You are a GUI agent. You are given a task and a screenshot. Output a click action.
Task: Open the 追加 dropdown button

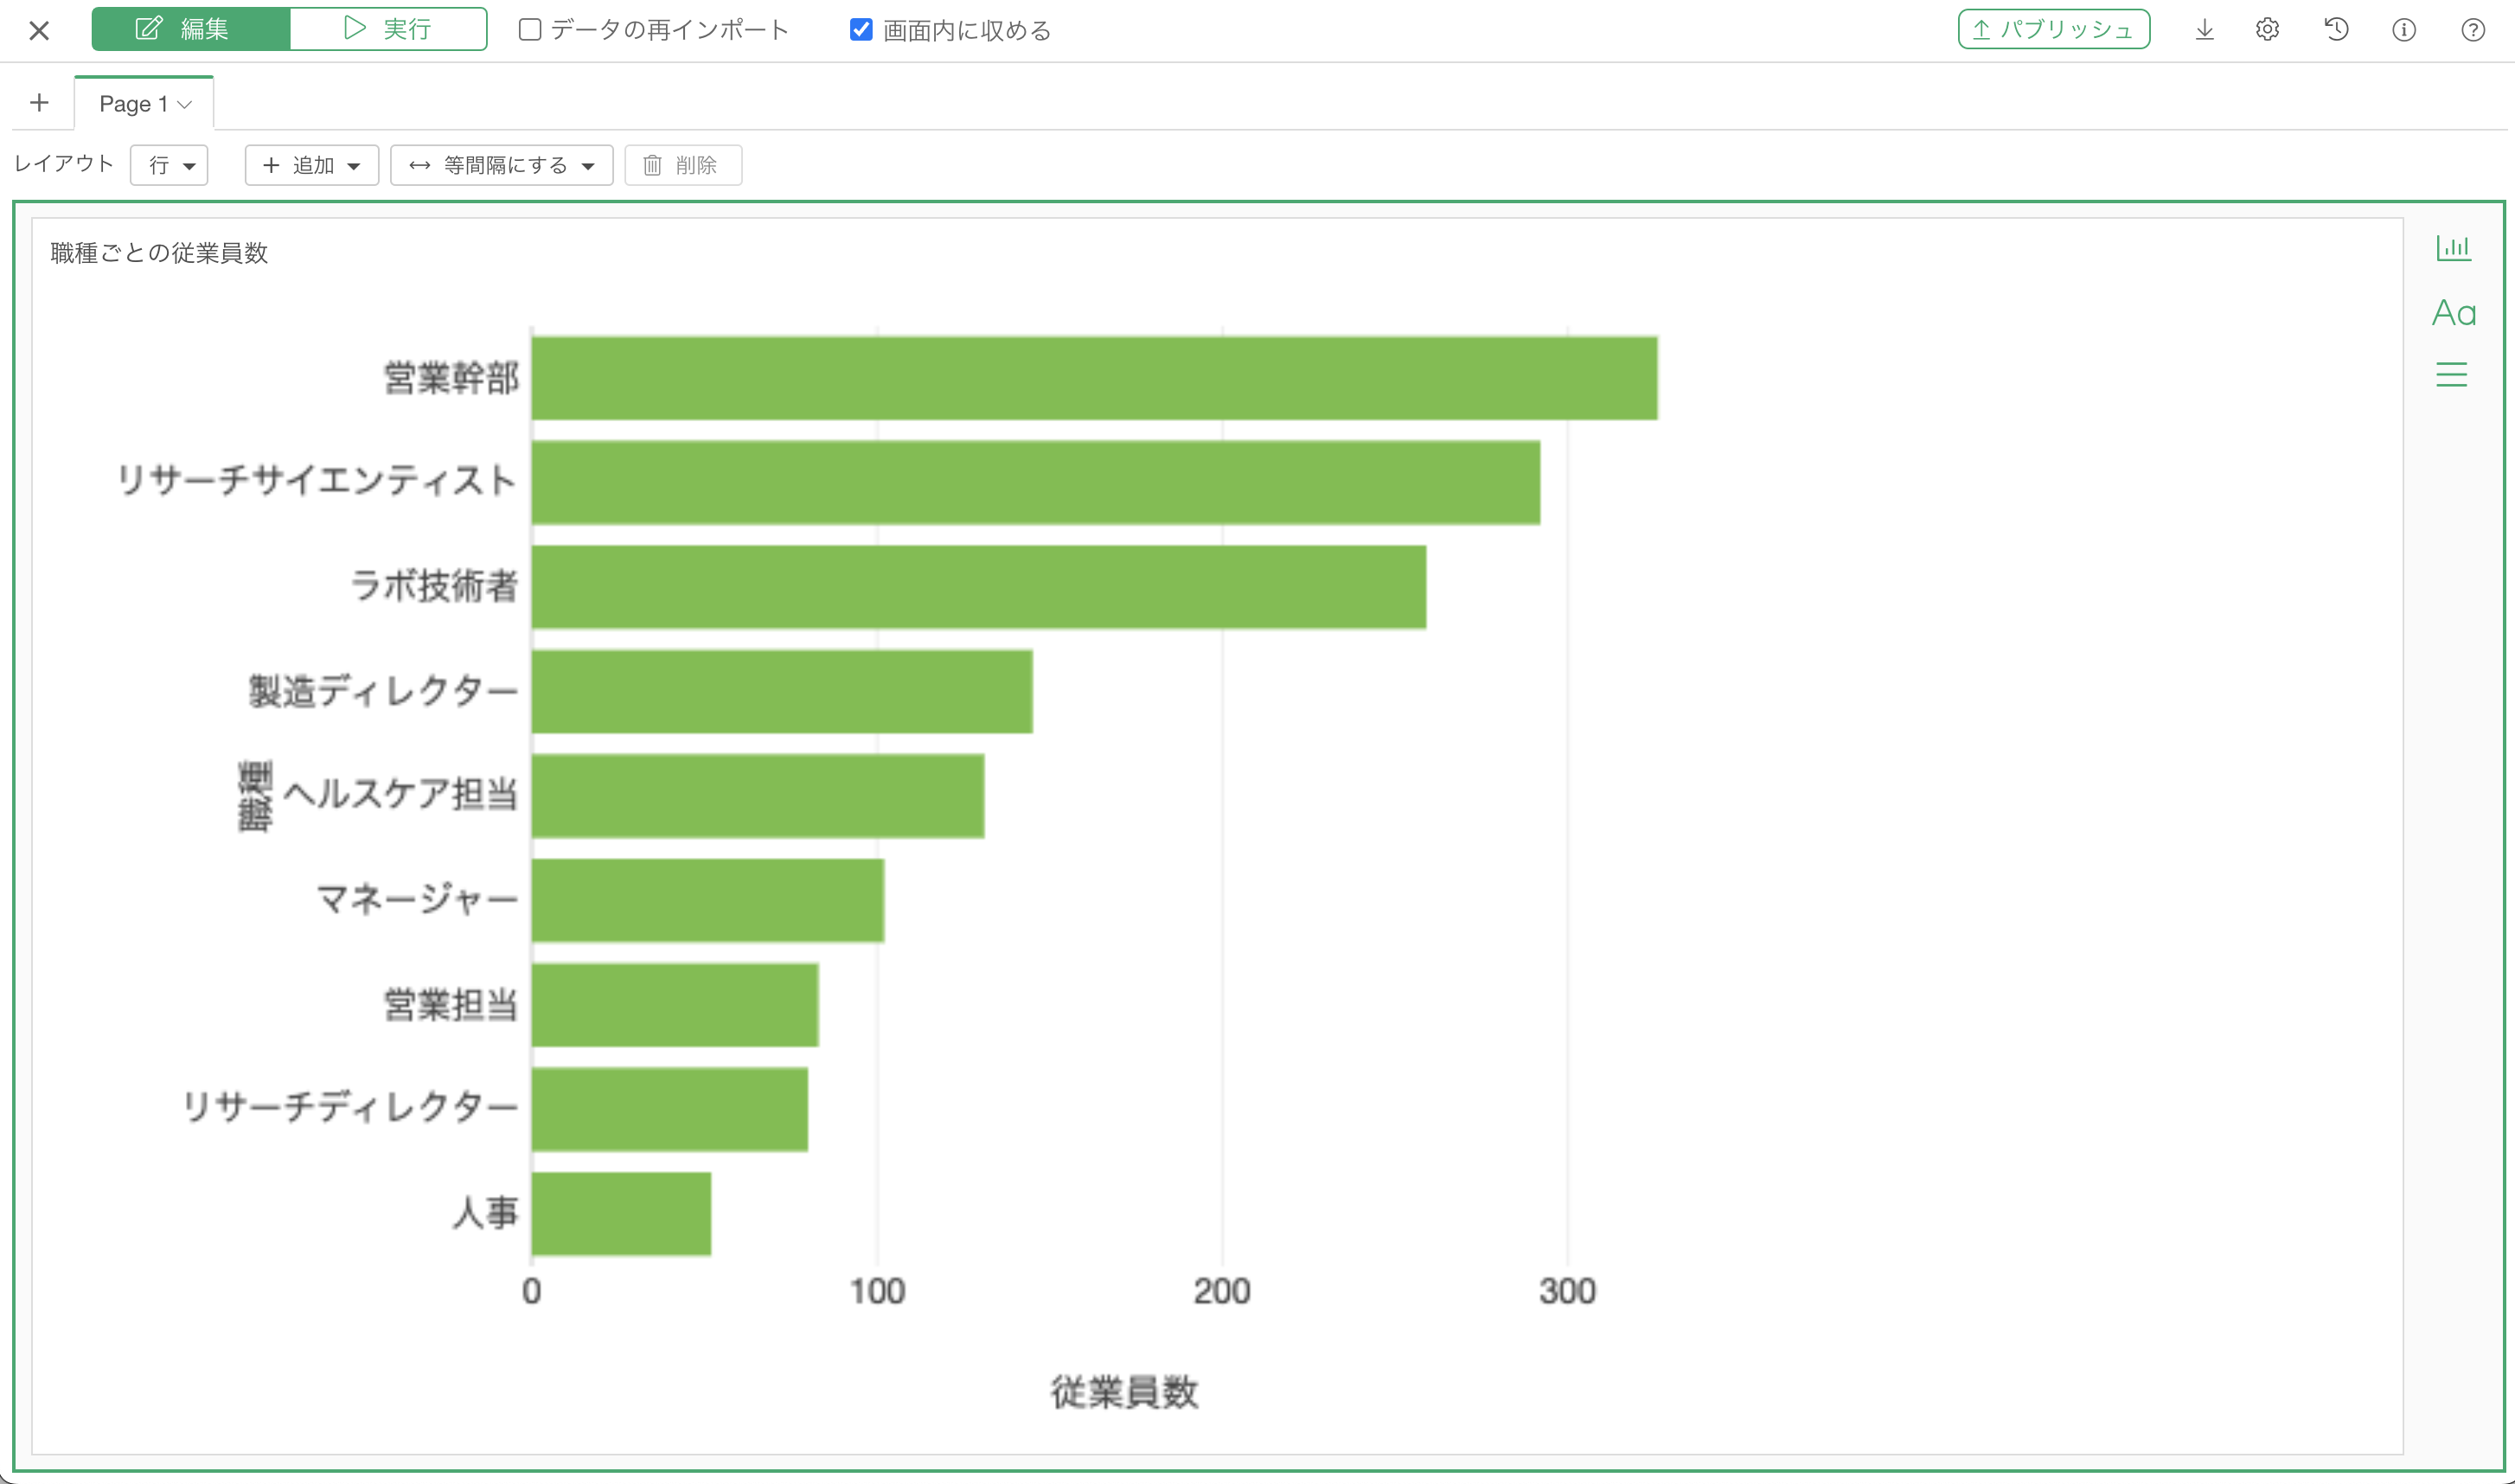[312, 165]
